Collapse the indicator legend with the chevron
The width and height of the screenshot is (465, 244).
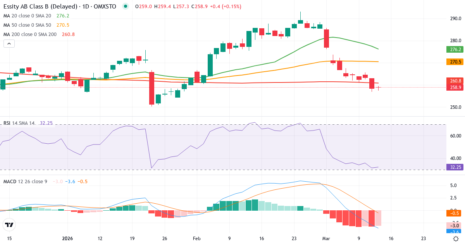coord(9,43)
